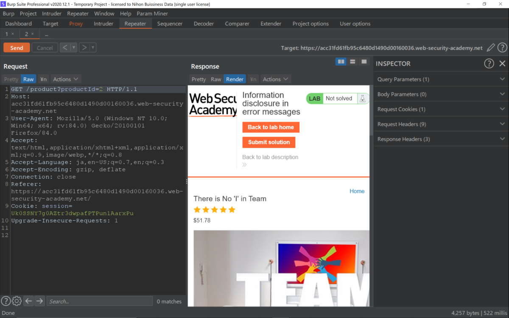Switch to the Target tab
The image size is (509, 318).
tap(50, 24)
